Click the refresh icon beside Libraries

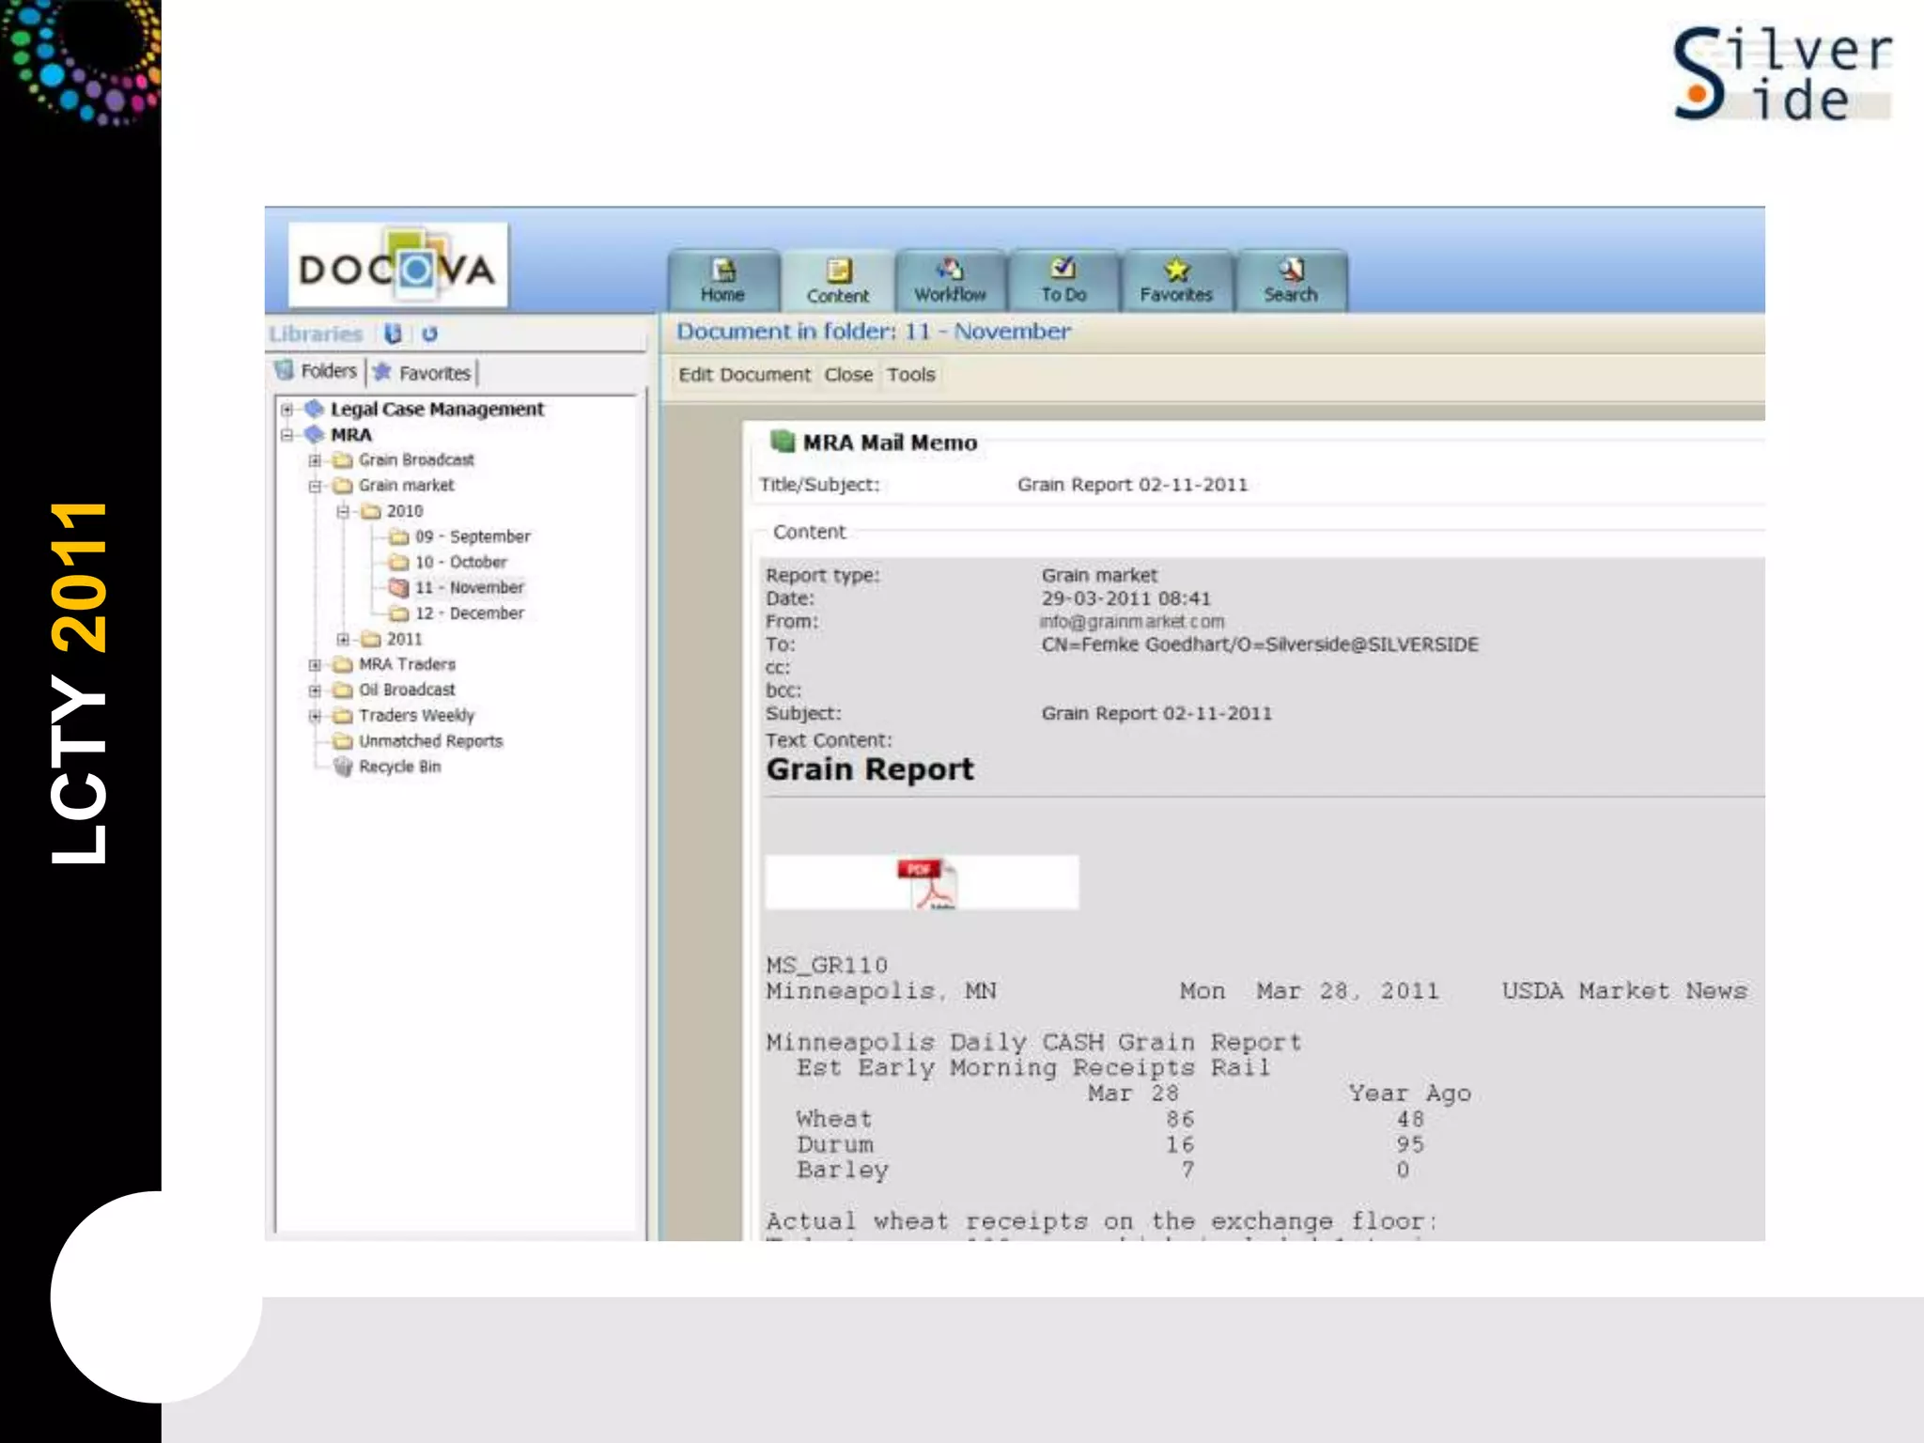pyautogui.click(x=429, y=334)
